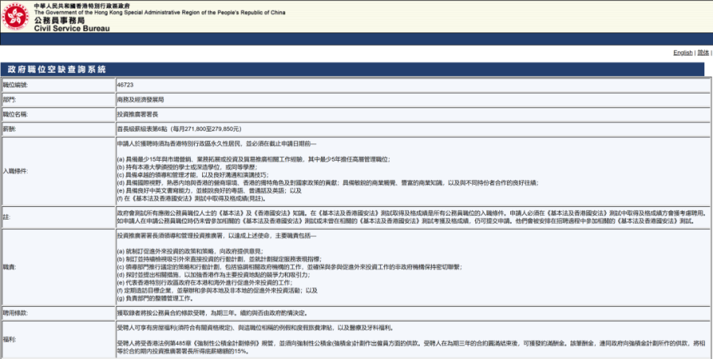The height and width of the screenshot is (359, 713).
Task: Click the 職位編號 row label
Action: (15, 84)
